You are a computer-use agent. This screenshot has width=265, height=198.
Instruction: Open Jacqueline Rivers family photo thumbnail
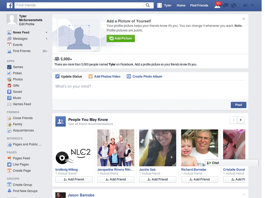point(116,148)
